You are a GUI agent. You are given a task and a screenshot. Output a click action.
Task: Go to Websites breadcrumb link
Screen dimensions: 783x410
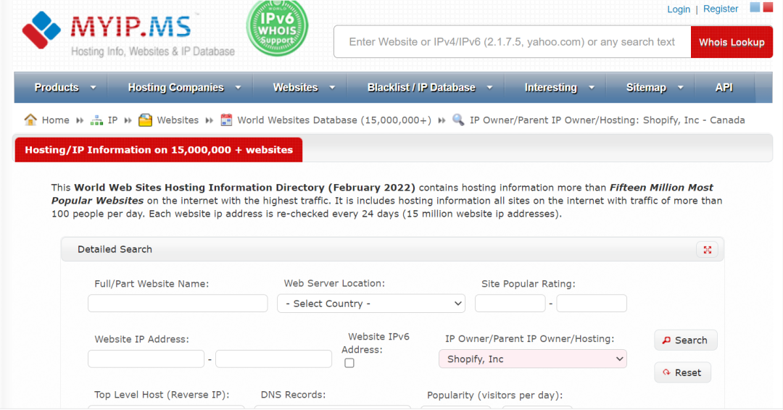coord(178,120)
